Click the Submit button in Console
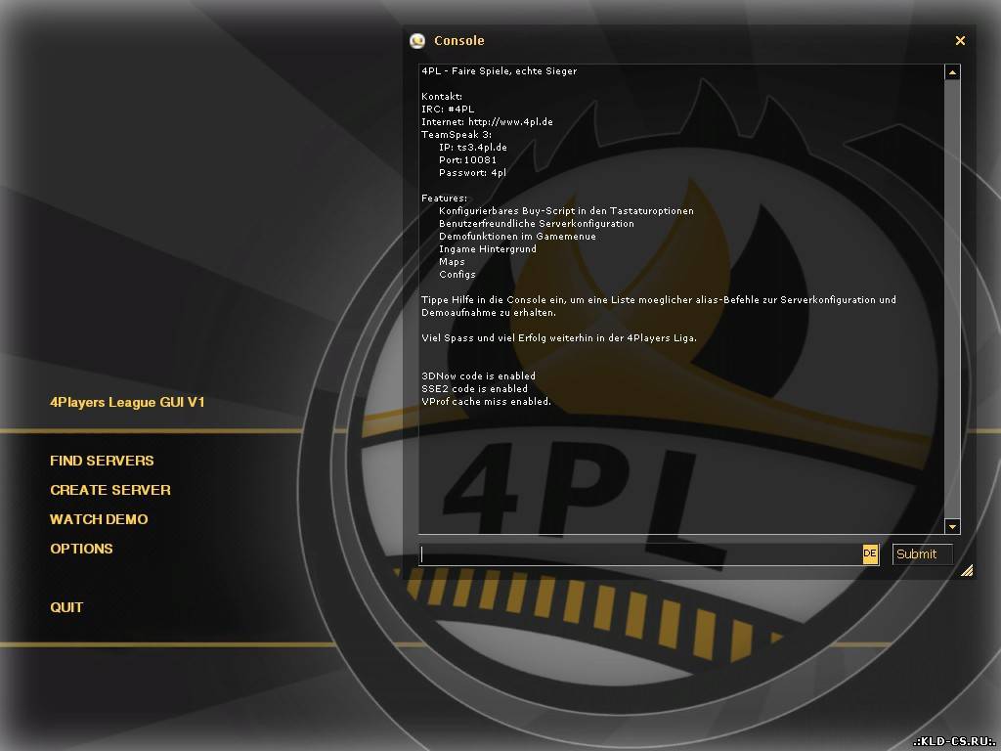The width and height of the screenshot is (1001, 751). click(922, 554)
